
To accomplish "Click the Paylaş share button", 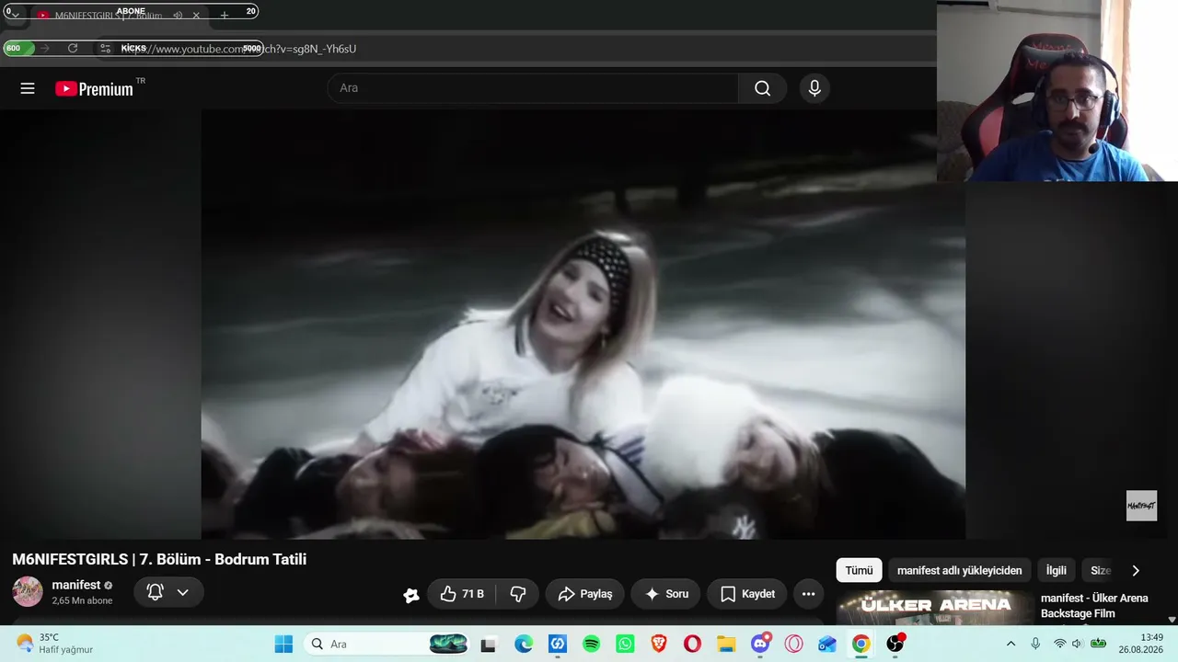I will (x=585, y=594).
